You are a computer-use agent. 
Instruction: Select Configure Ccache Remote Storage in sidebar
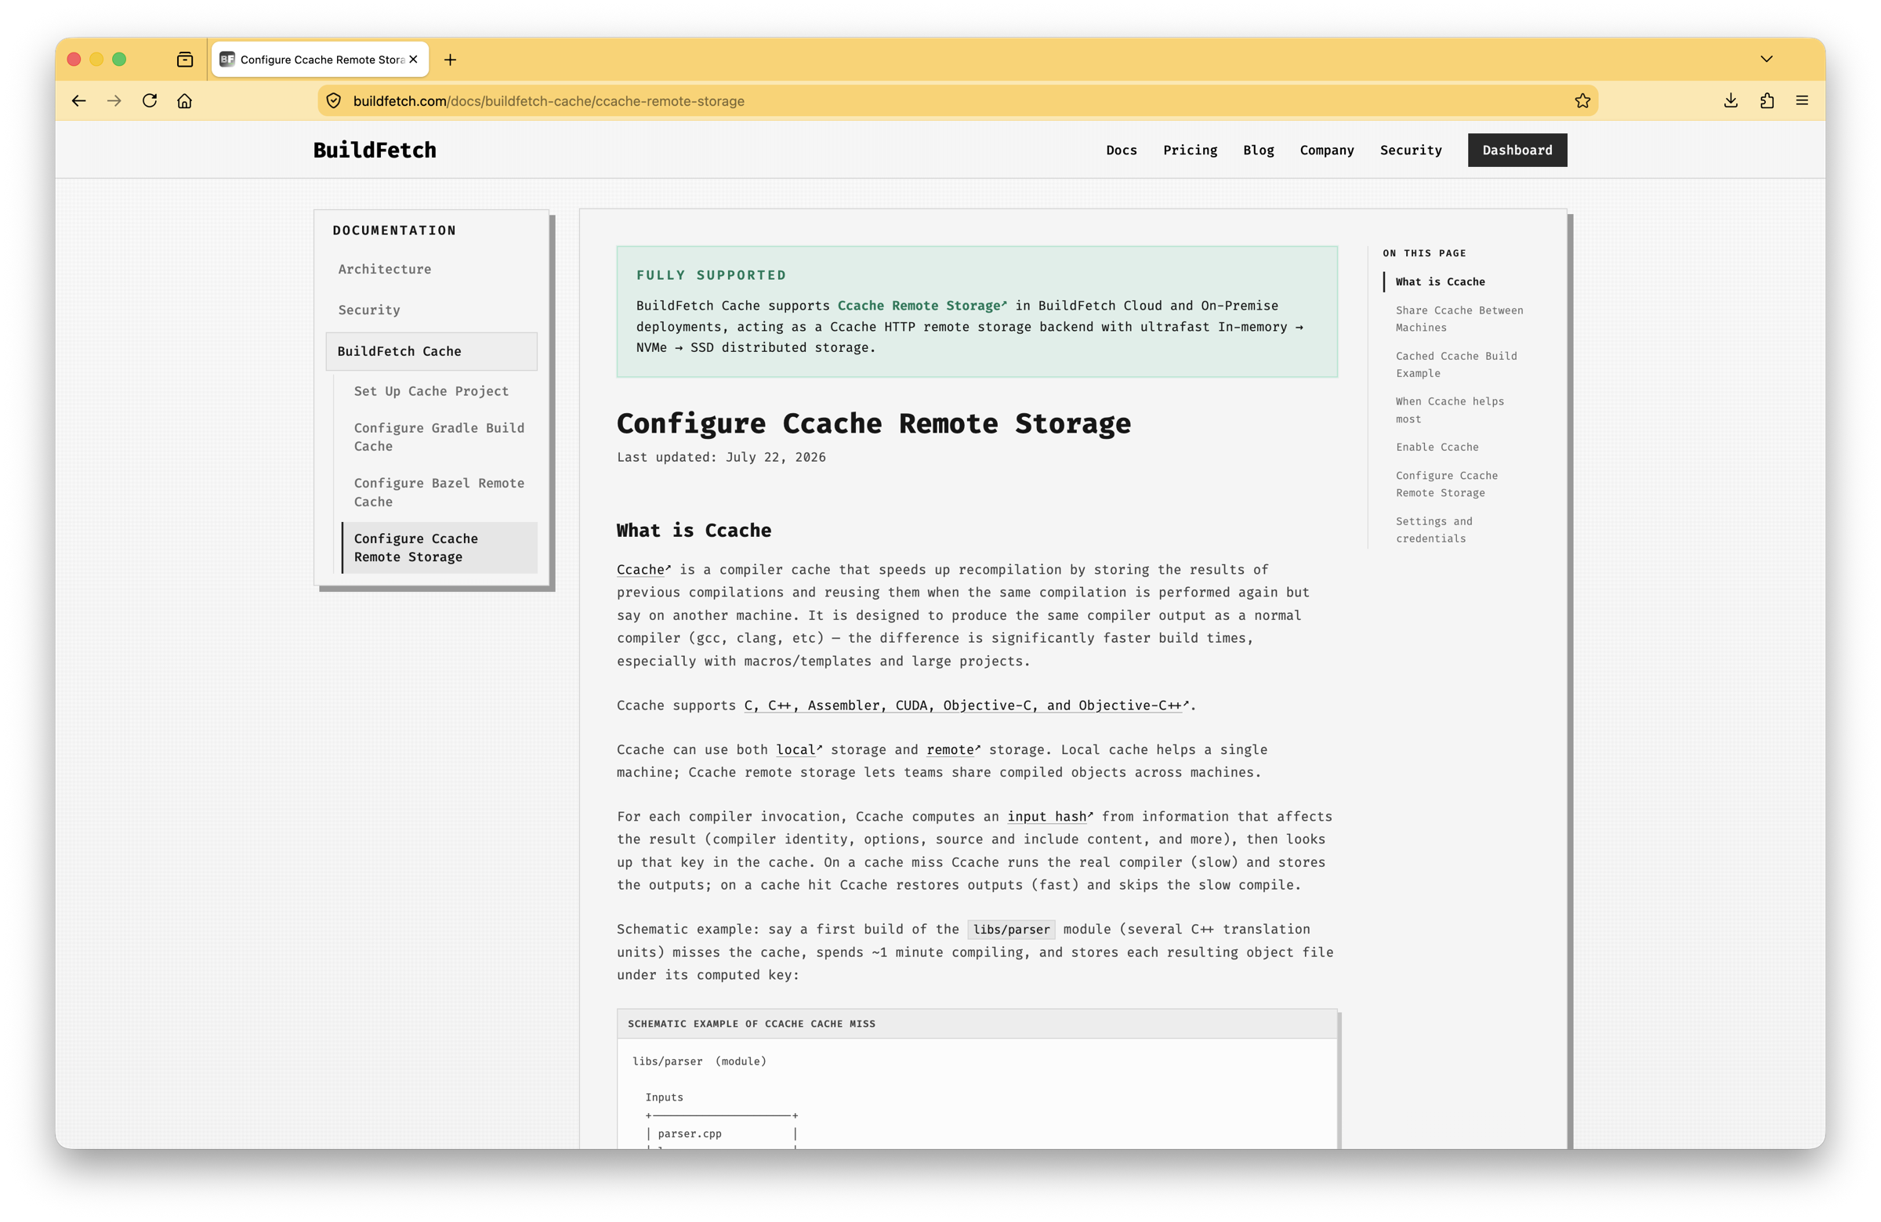point(439,547)
